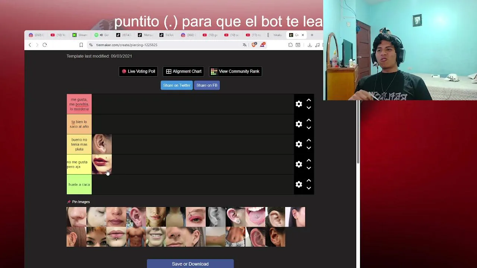Viewport: 477px width, 268px height.
Task: Move 'me gusta, me pondria' tier row down
Action: pyautogui.click(x=309, y=108)
